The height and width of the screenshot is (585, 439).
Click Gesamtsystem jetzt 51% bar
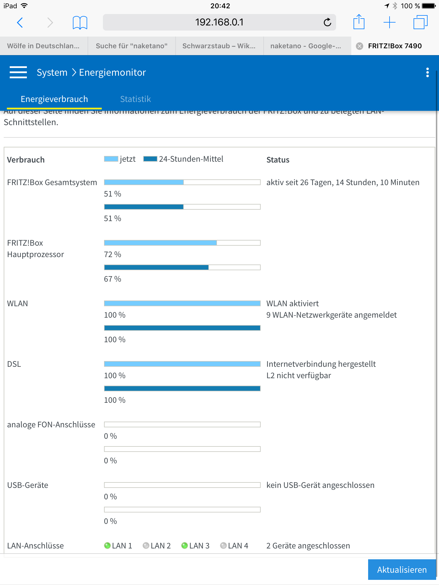point(182,182)
